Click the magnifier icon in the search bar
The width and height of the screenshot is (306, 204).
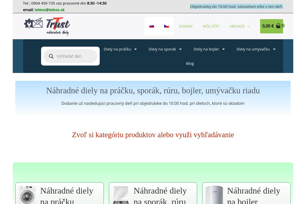click(51, 56)
